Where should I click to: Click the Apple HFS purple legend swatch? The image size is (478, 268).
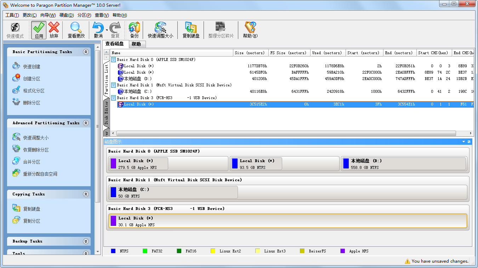[x=343, y=251]
